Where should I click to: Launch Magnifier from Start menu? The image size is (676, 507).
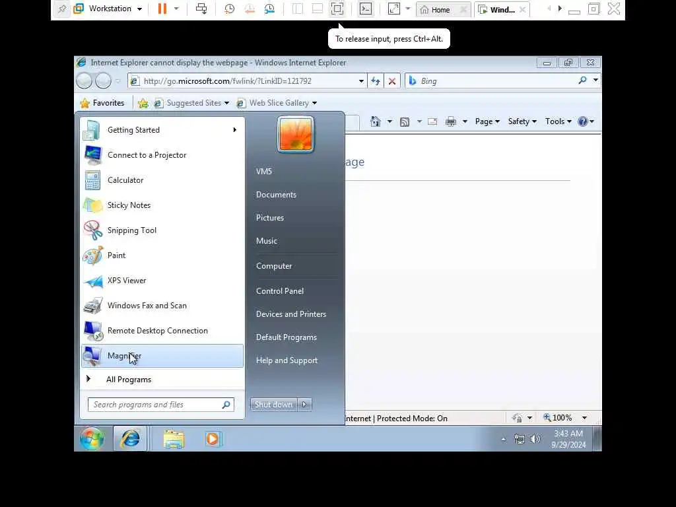coord(162,356)
